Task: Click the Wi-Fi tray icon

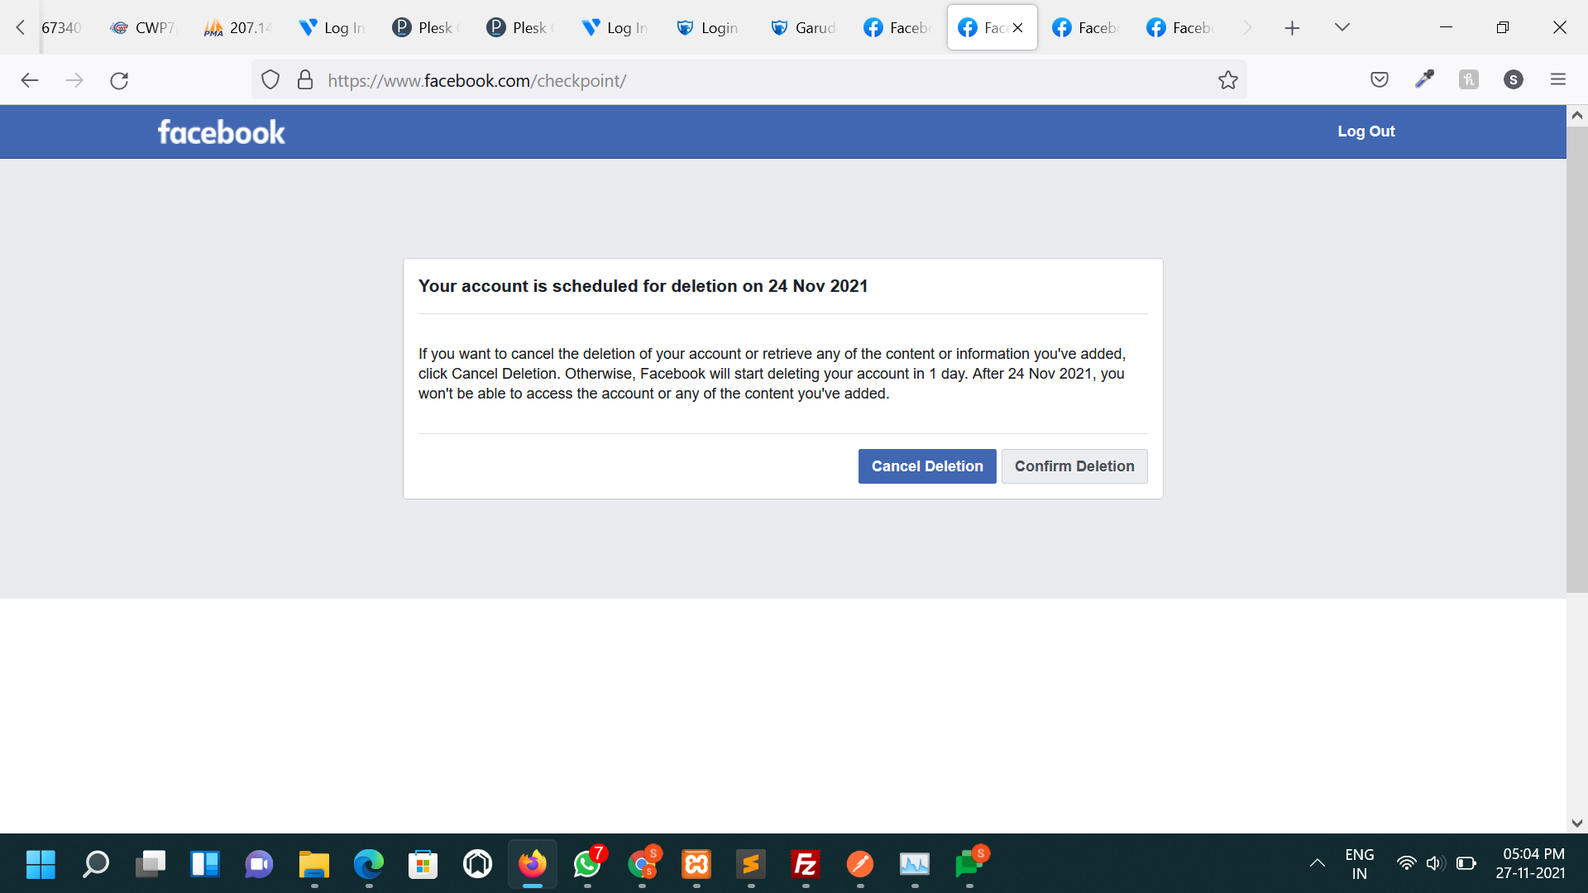Action: (1406, 864)
